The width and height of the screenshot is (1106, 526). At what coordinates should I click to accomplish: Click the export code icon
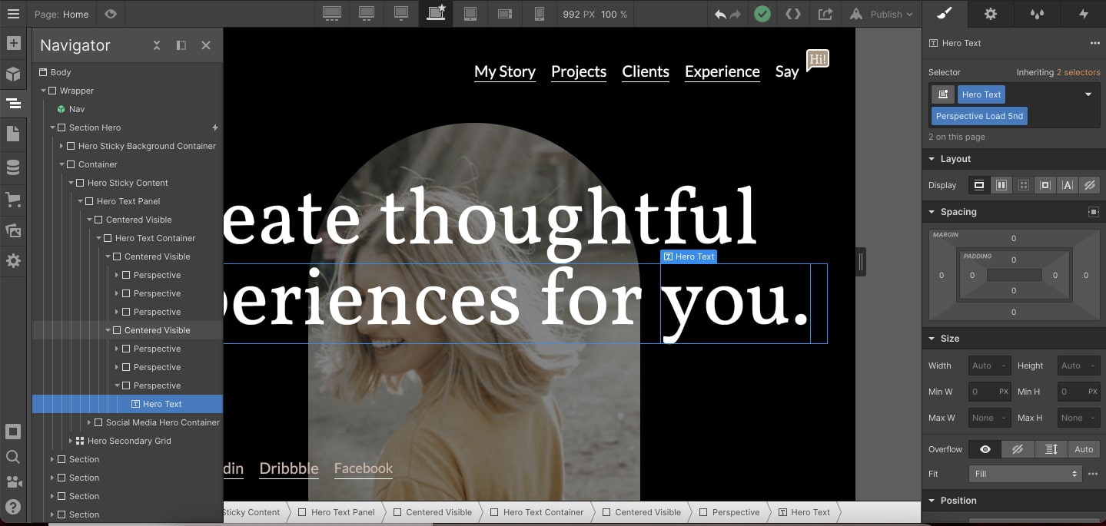[x=793, y=14]
